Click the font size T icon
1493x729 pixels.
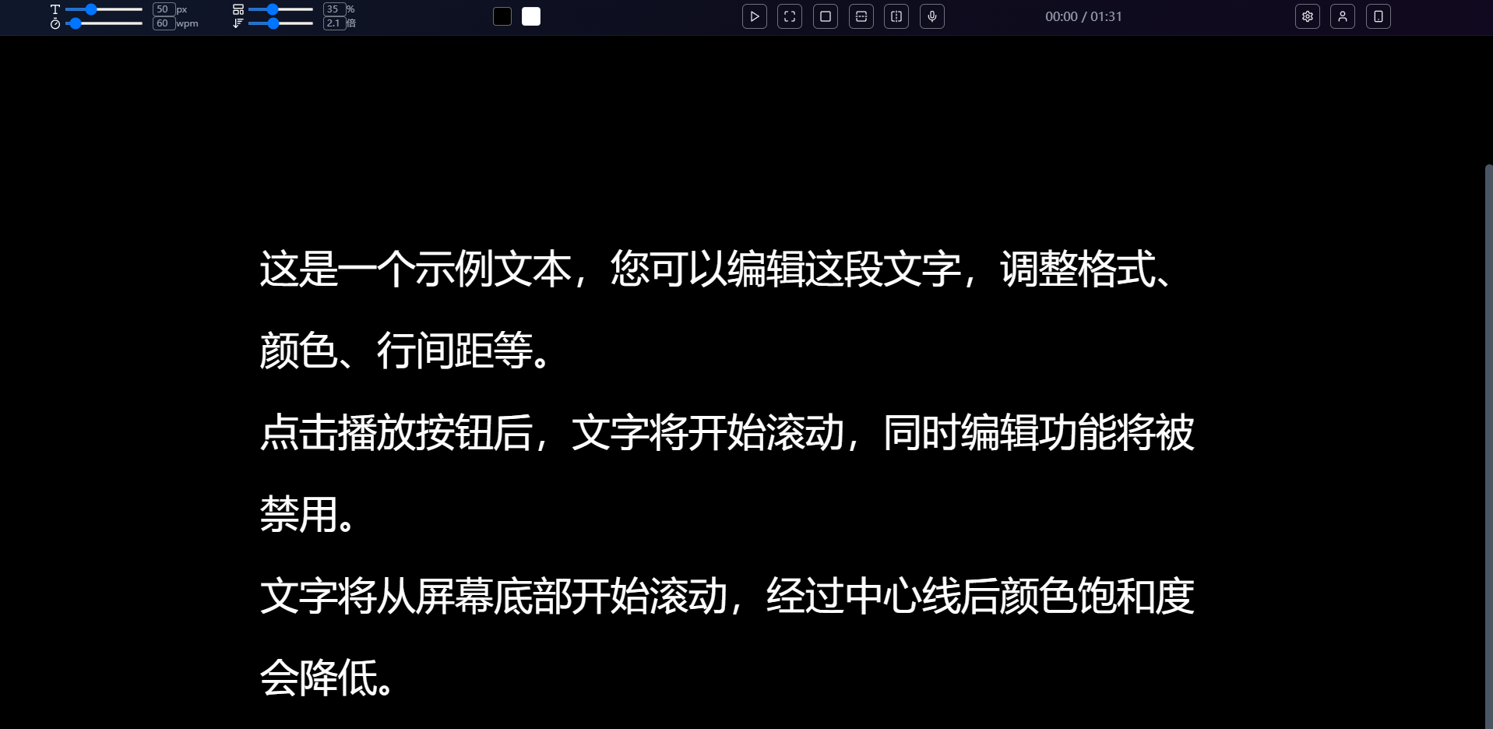(x=55, y=9)
